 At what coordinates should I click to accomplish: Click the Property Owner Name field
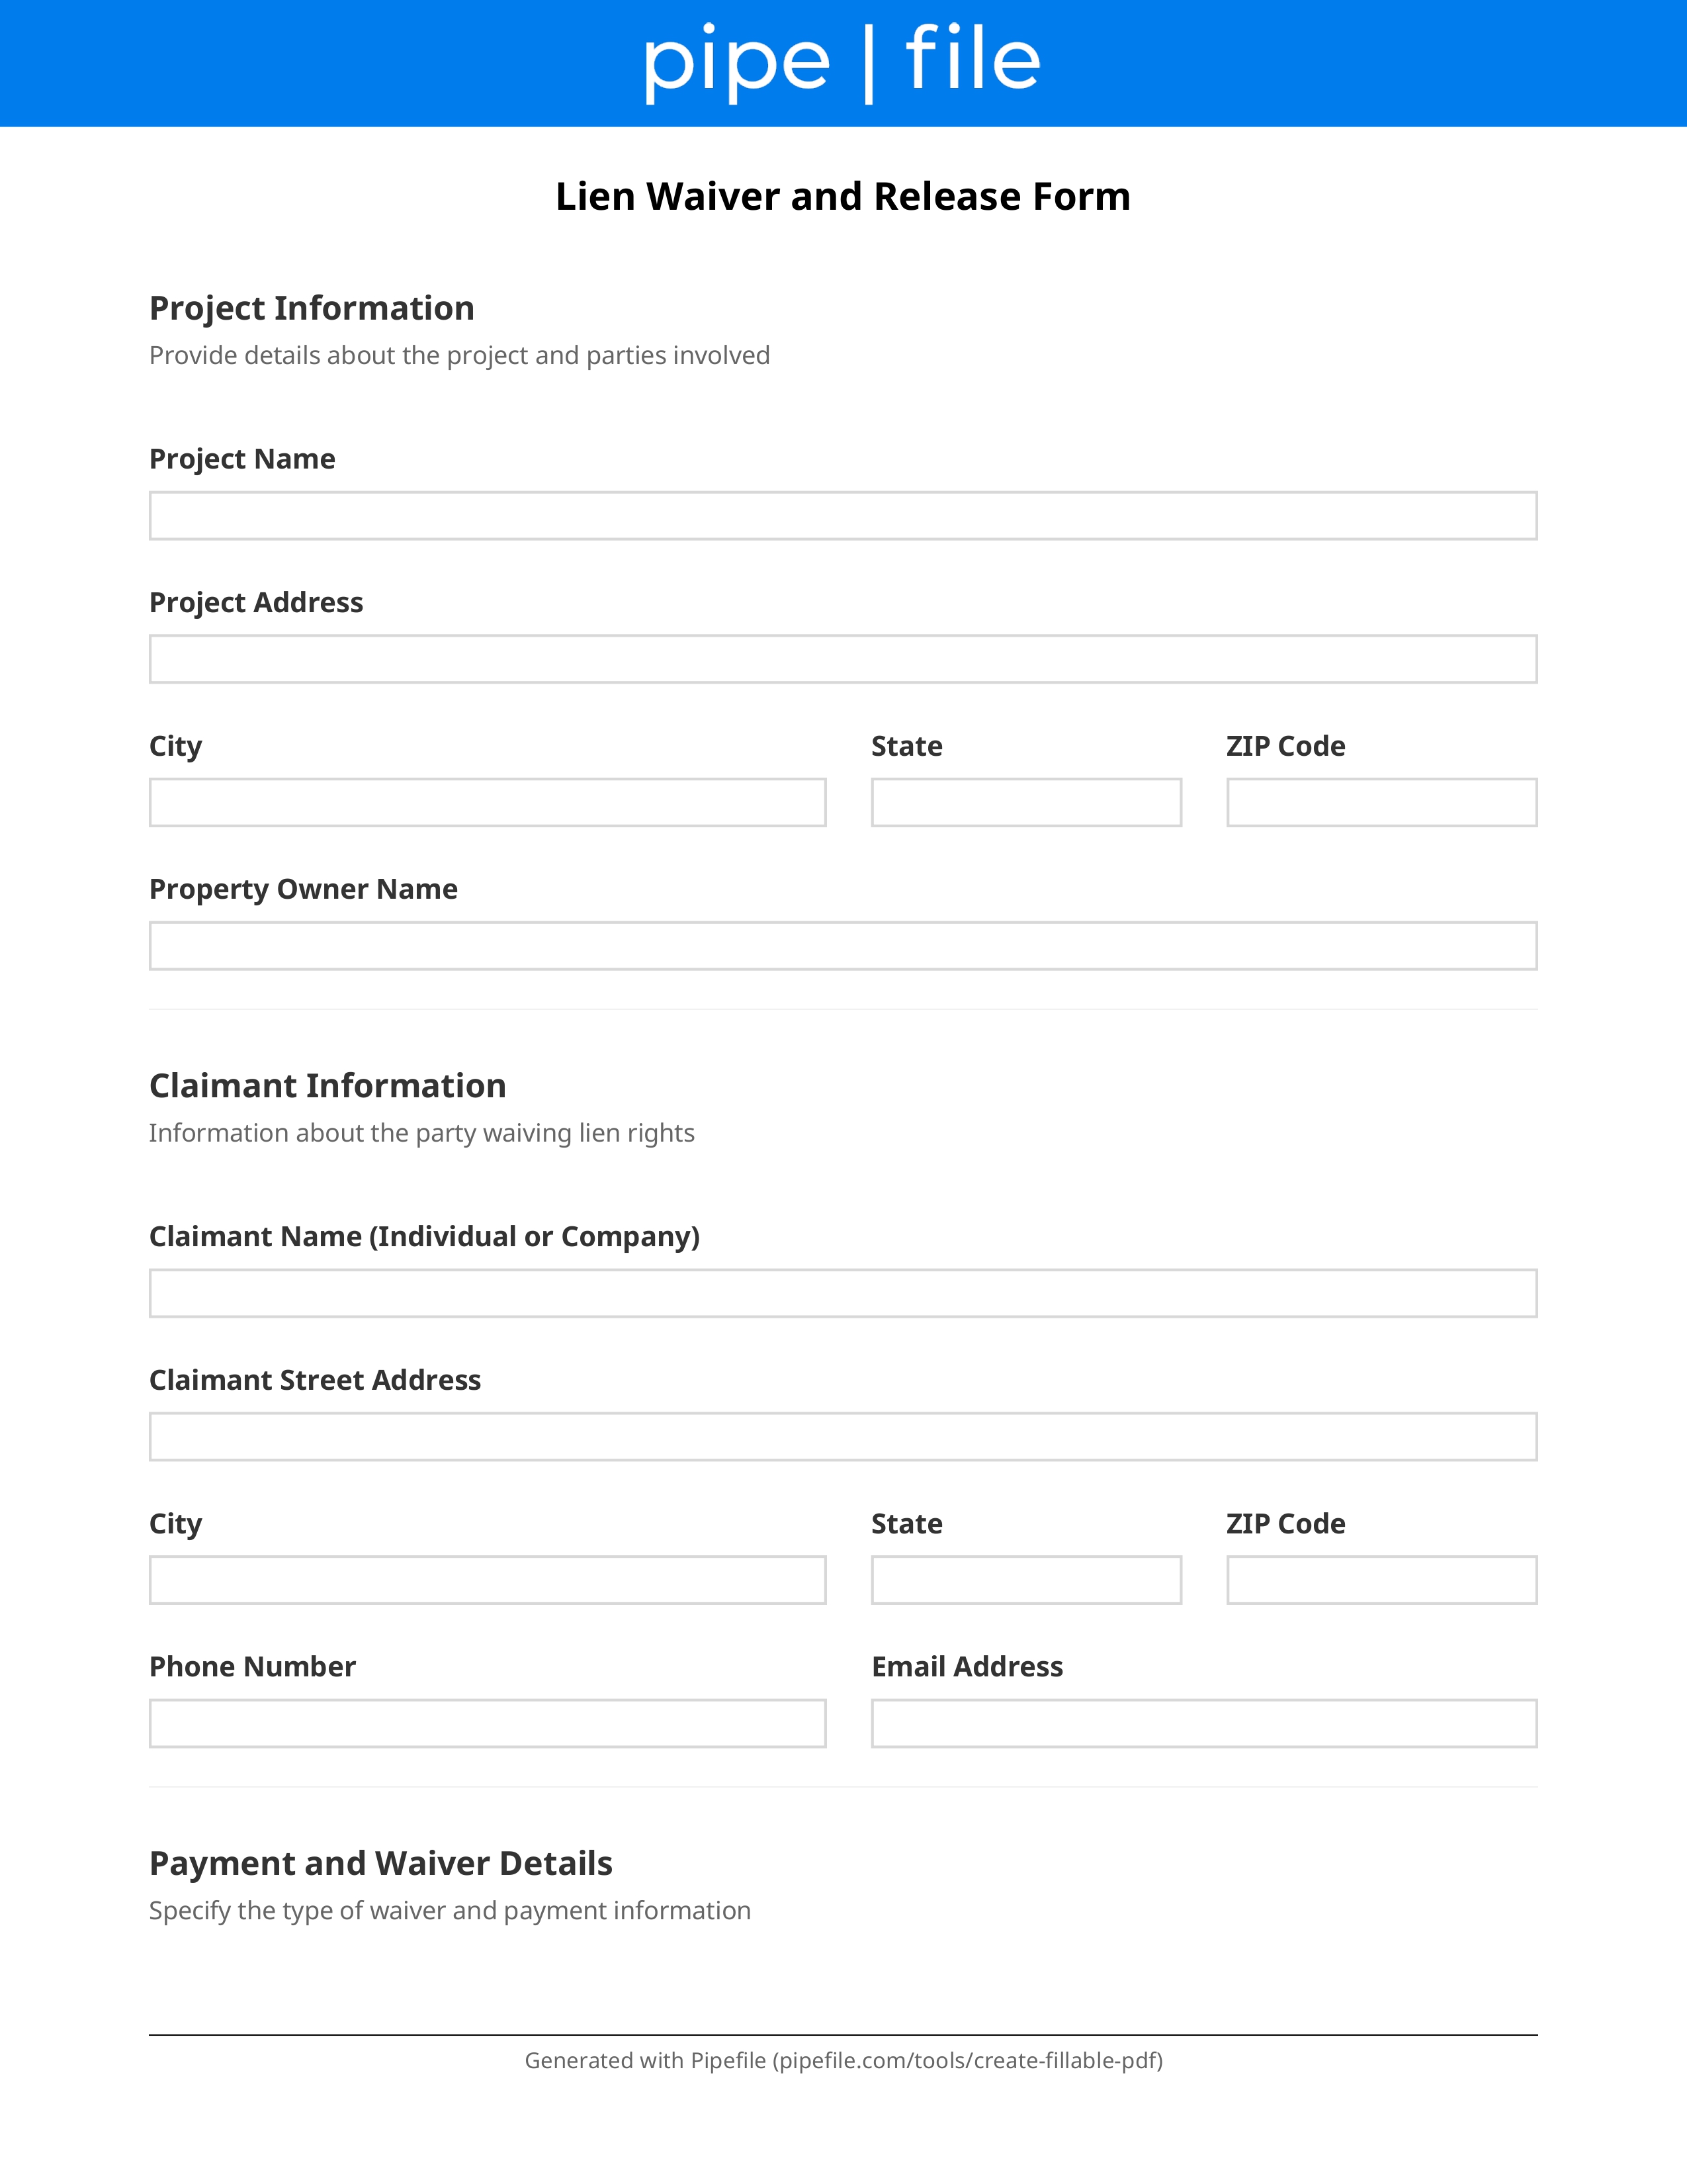click(x=842, y=946)
